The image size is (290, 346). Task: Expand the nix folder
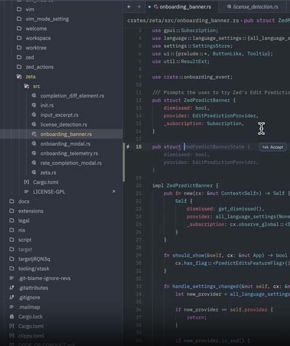pos(22,230)
